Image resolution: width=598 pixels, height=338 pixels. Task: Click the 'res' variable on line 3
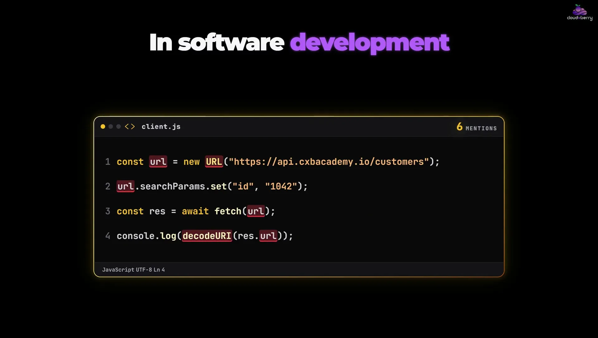157,211
